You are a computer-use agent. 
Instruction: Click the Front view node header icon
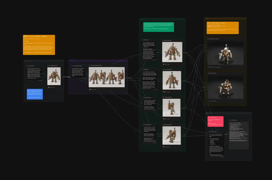coord(163,40)
